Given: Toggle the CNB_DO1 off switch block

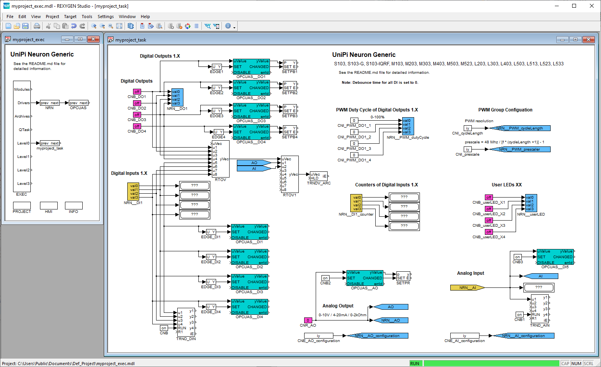Looking at the screenshot, I should click(137, 91).
